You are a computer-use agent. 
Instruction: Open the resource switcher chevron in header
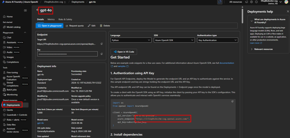click(x=281, y=2)
